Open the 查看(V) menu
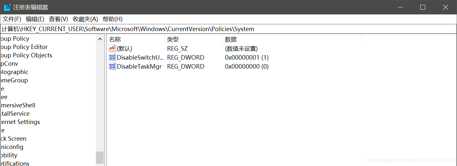This screenshot has height=166, width=457. point(59,19)
